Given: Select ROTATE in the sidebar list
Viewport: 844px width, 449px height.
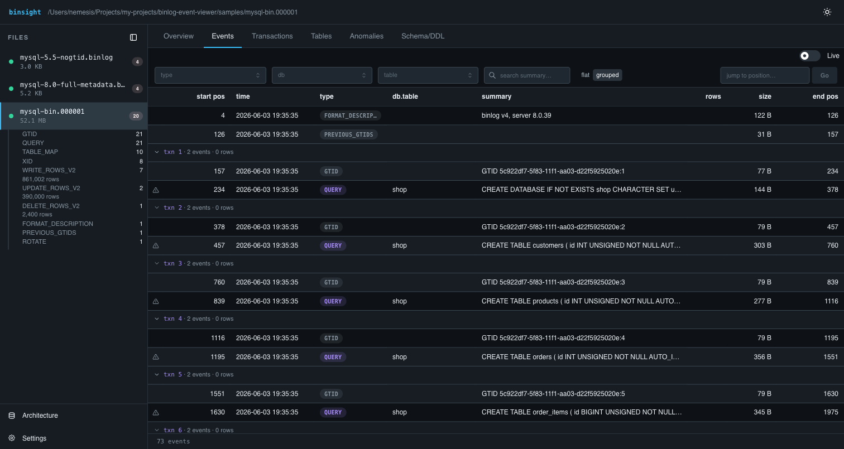Looking at the screenshot, I should pos(82,242).
